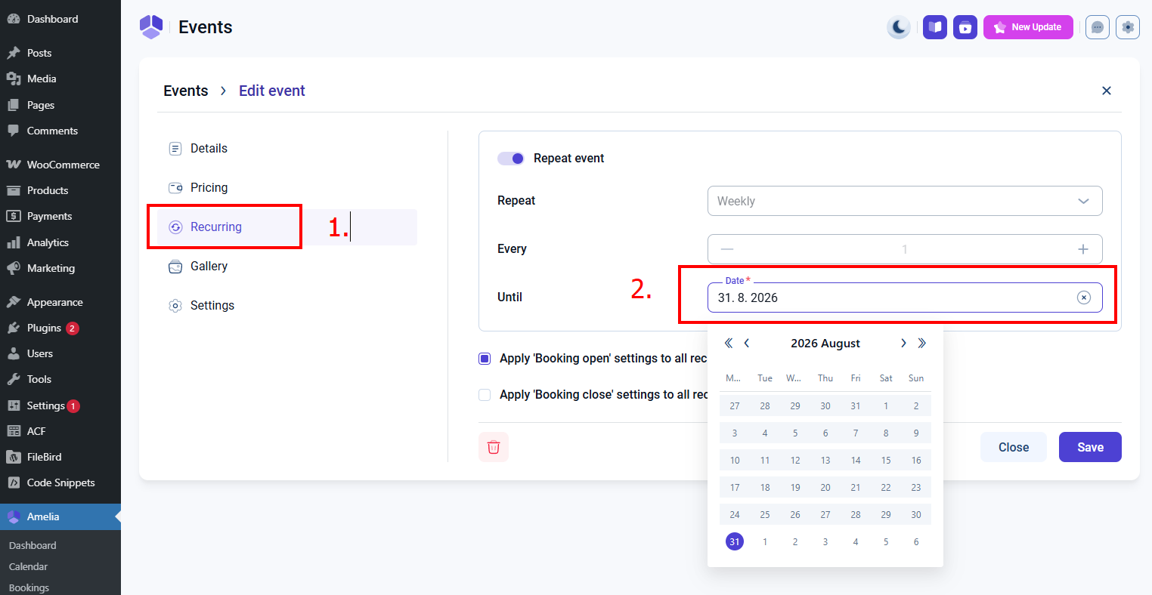Check Apply 'Booking close' settings checkbox
The height and width of the screenshot is (595, 1152).
[485, 395]
